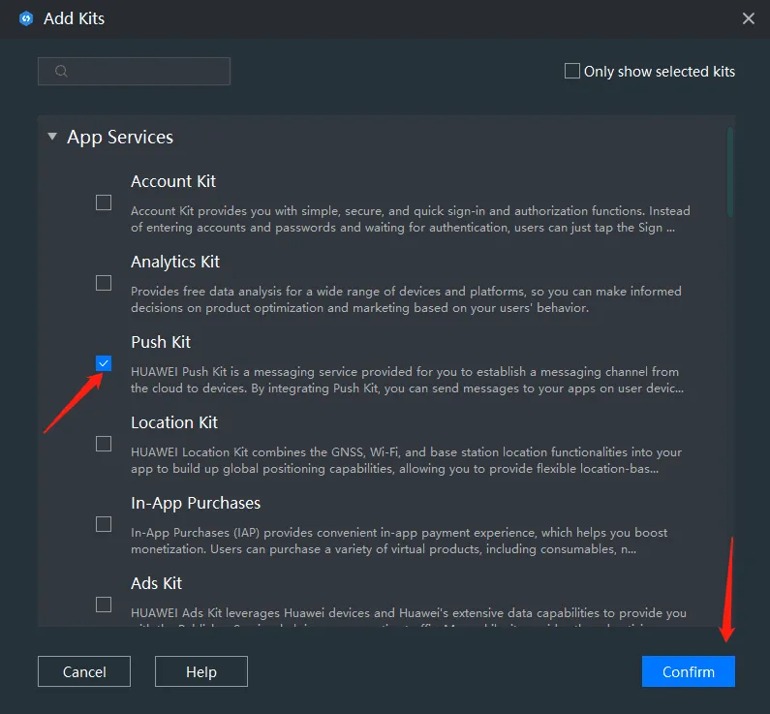The image size is (770, 714).
Task: Click the Add Kits dialog logo icon
Action: (x=26, y=18)
